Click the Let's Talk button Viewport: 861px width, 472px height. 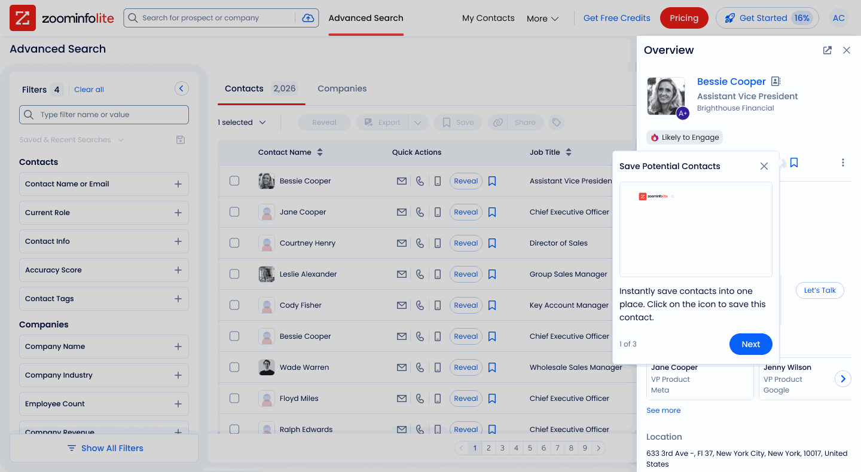click(820, 290)
